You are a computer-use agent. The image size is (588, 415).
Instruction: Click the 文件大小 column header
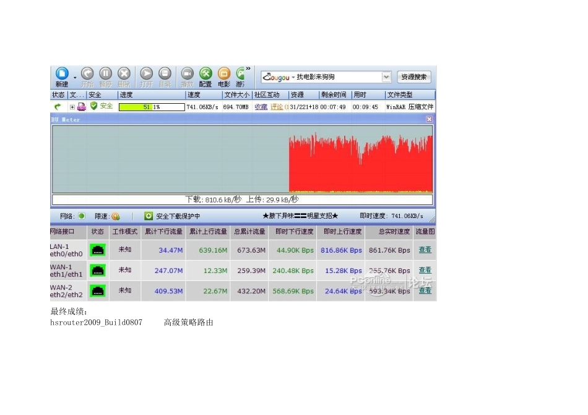tap(236, 95)
